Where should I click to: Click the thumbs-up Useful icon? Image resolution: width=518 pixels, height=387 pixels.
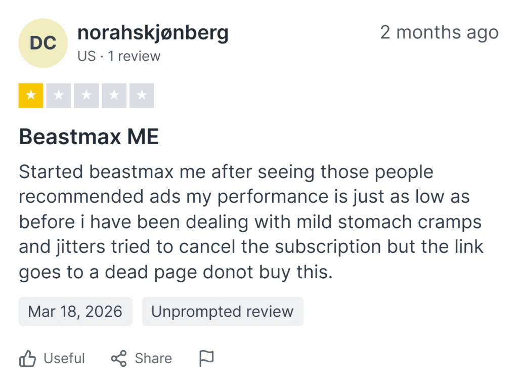point(27,359)
